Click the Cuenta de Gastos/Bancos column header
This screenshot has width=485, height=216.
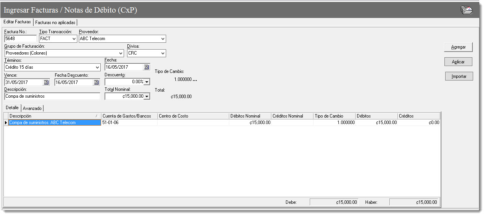click(x=129, y=116)
